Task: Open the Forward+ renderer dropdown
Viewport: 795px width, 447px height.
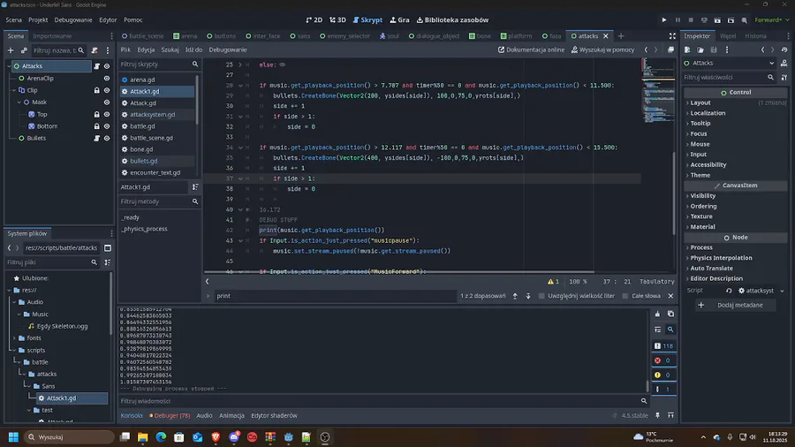Action: [x=772, y=19]
